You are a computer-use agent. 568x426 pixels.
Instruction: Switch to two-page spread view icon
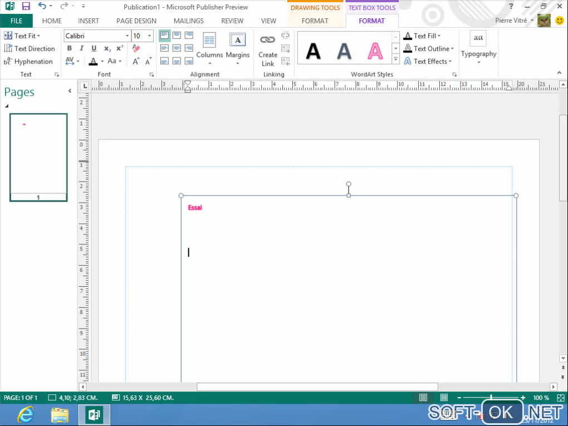click(x=444, y=398)
